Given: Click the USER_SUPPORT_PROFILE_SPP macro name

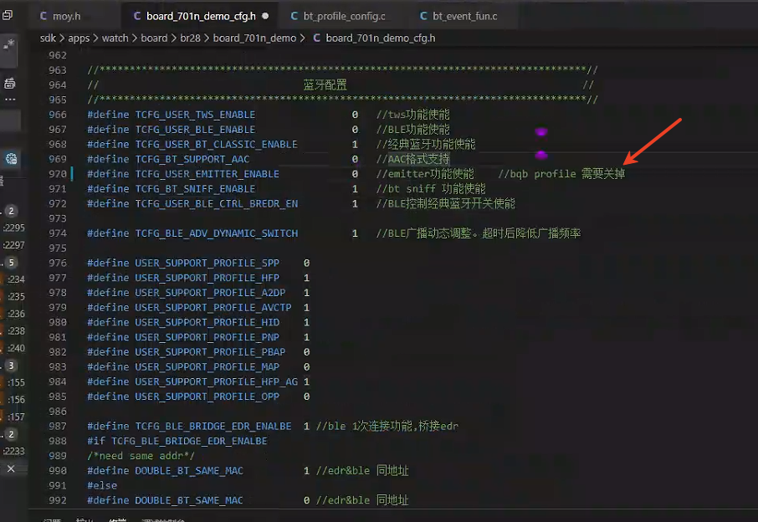Looking at the screenshot, I should (x=207, y=263).
